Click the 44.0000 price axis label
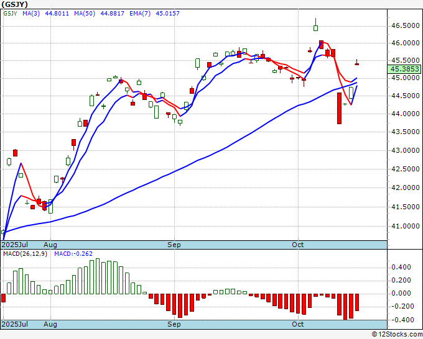 click(x=406, y=114)
